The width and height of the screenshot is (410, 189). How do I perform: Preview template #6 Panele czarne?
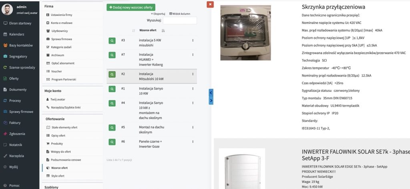coord(112,142)
